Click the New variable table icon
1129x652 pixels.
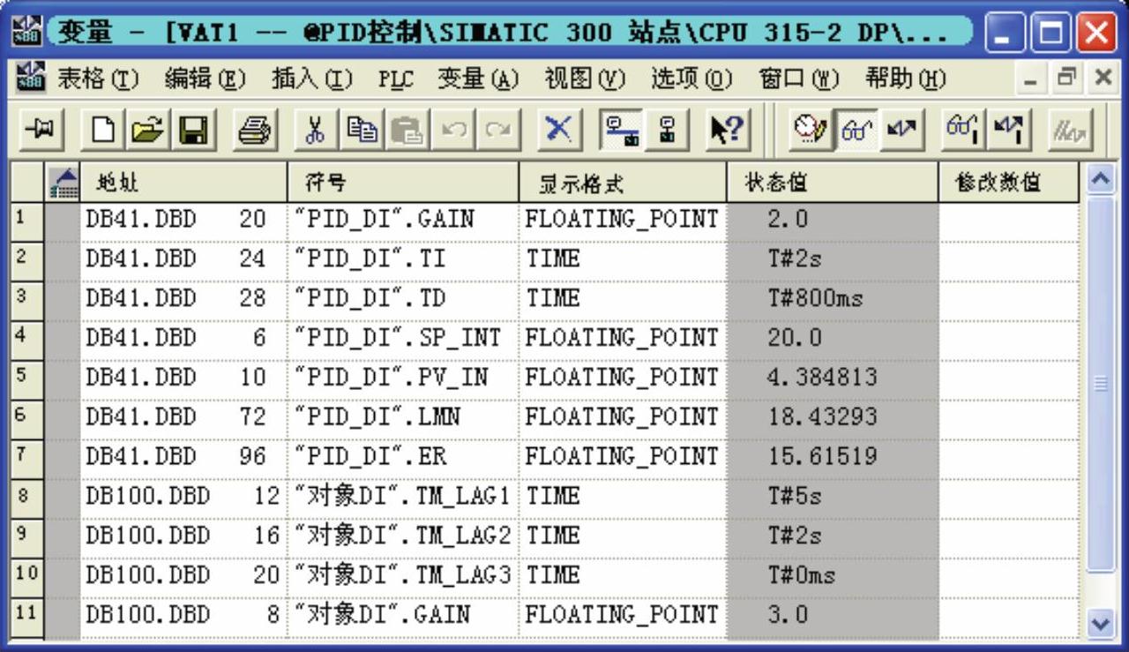point(103,130)
